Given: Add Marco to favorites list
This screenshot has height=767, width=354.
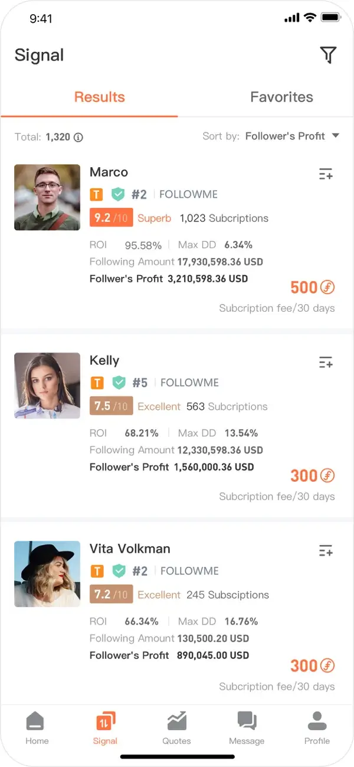Looking at the screenshot, I should pos(326,174).
